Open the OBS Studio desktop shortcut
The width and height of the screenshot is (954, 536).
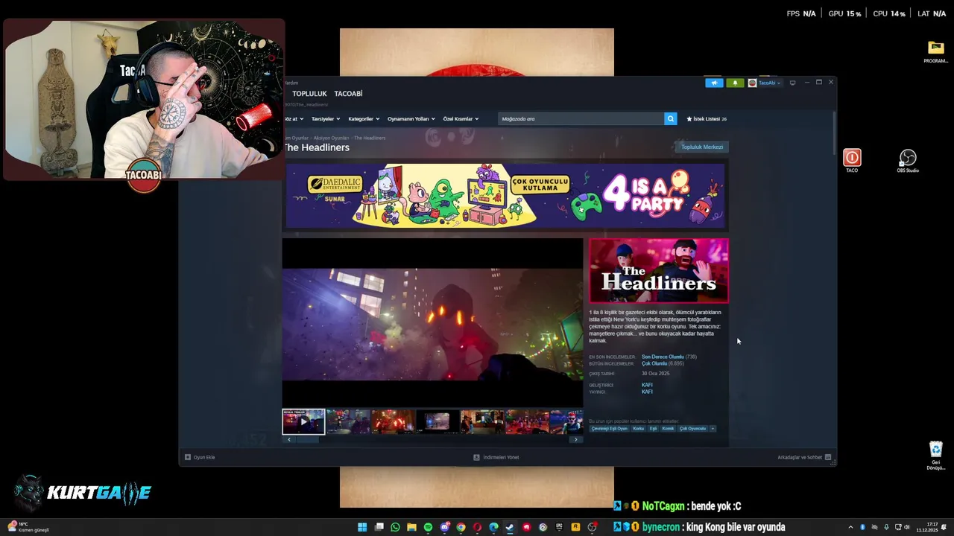point(908,161)
